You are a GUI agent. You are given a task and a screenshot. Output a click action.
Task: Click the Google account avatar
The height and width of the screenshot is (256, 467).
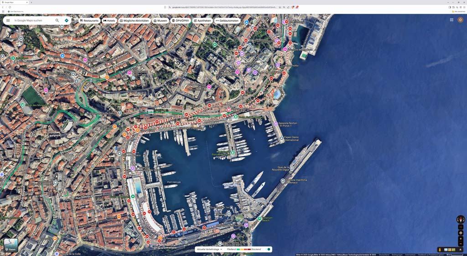(x=460, y=20)
